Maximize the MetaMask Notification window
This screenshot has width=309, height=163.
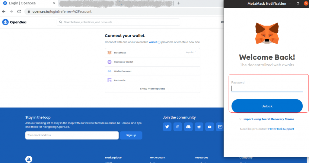[298, 4]
